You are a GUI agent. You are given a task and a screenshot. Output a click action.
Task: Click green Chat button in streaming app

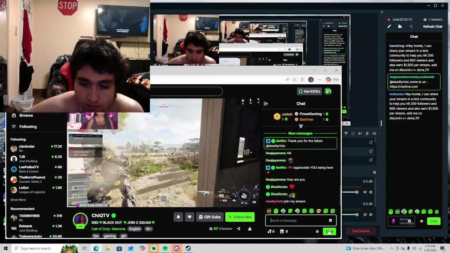point(433,221)
